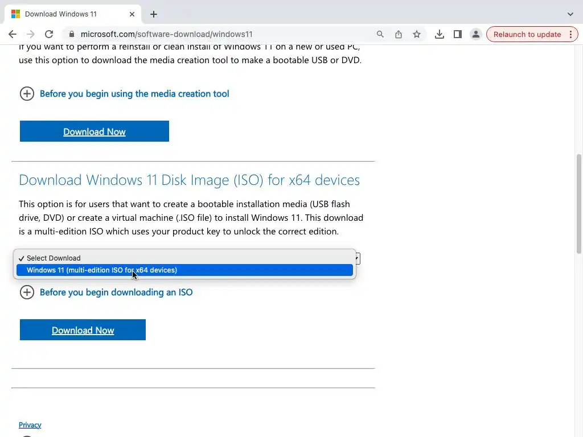
Task: Click Before you begin using the media creation tool link
Action: [x=134, y=94]
